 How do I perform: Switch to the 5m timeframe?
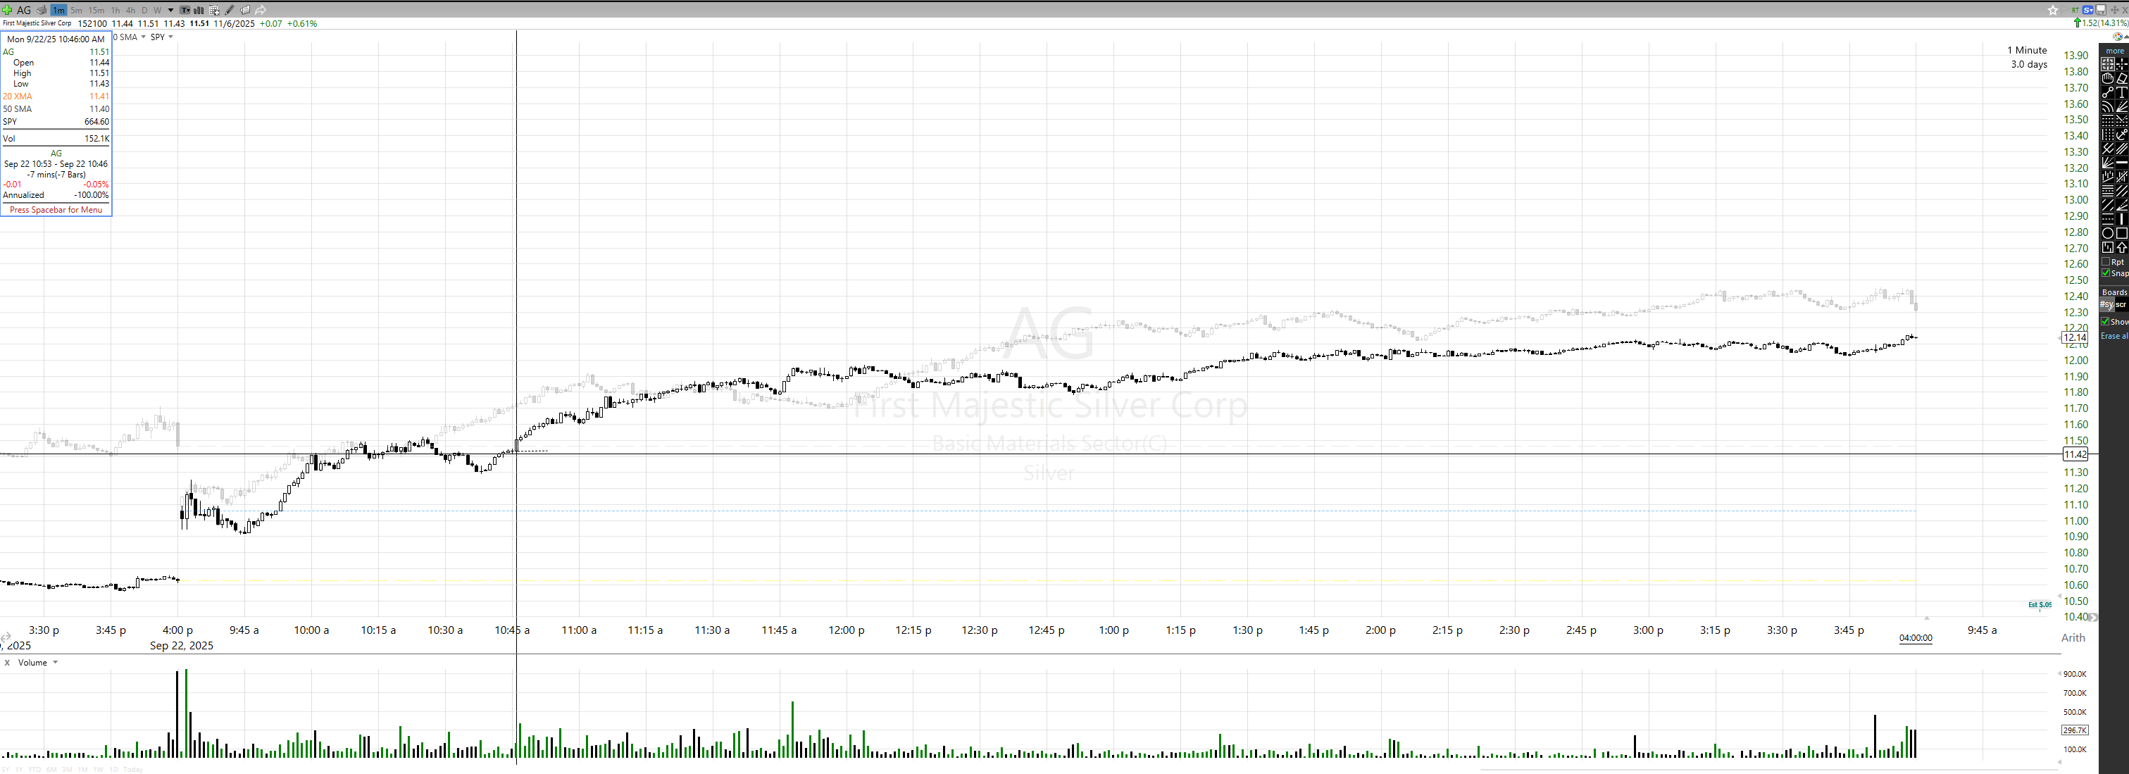point(76,11)
